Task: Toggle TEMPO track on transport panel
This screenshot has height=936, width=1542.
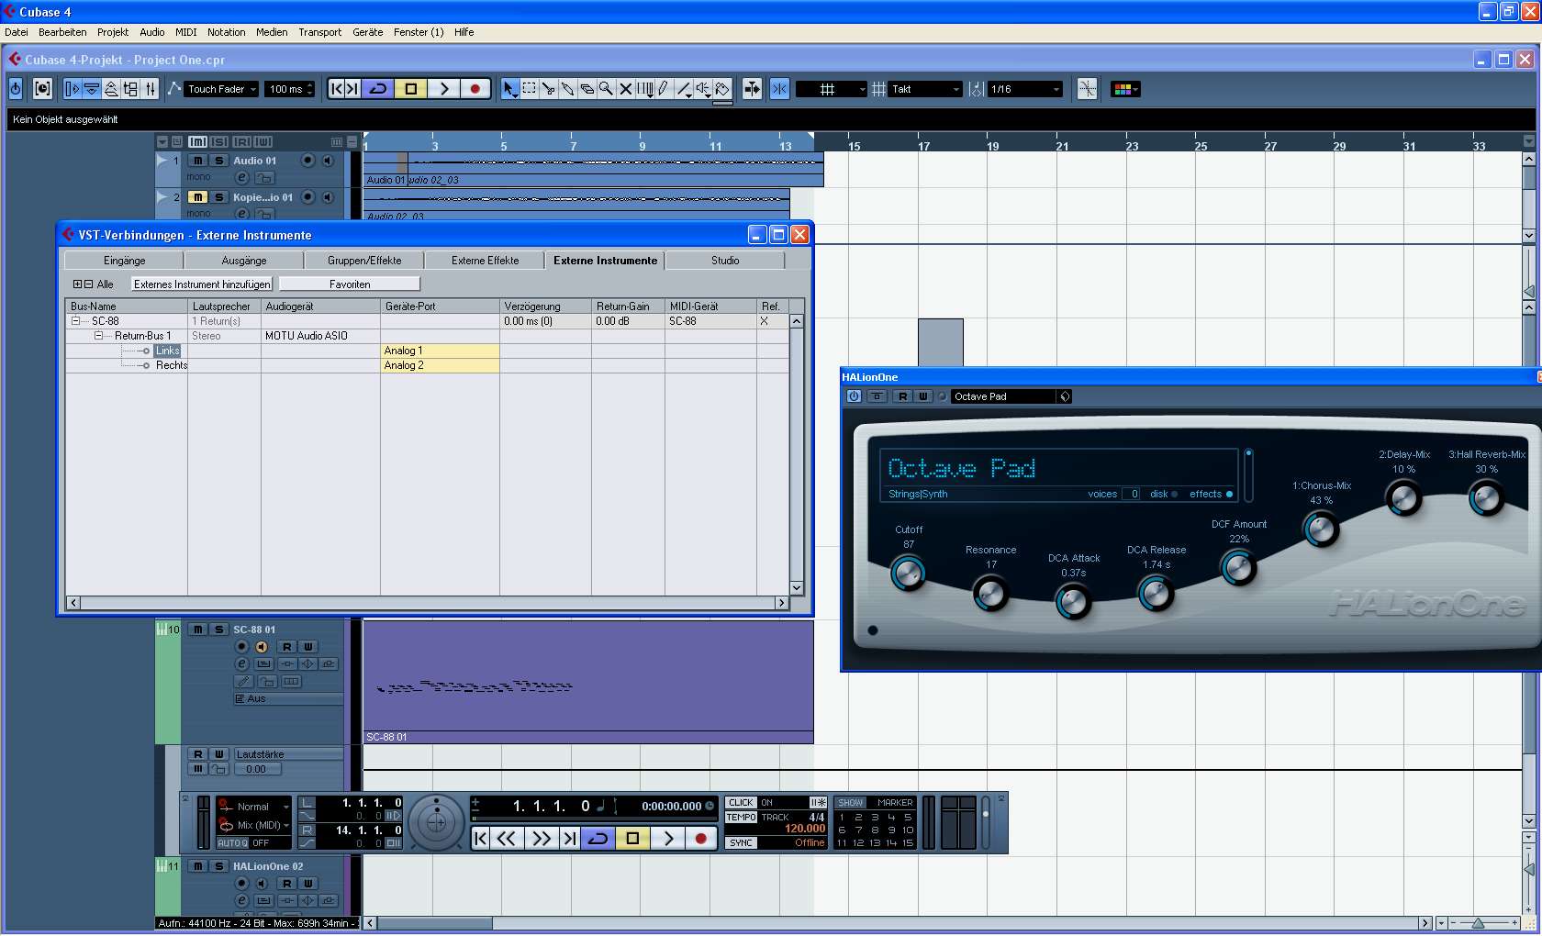Action: (x=742, y=818)
